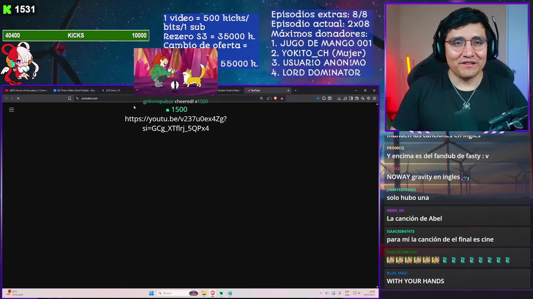This screenshot has width=533, height=299.
Task: Go forward in the browser
Action: click(12, 98)
